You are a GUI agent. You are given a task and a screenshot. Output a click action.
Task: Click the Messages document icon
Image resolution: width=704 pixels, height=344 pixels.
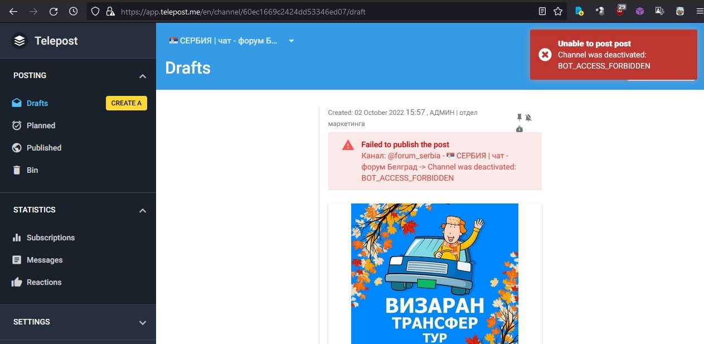(17, 260)
